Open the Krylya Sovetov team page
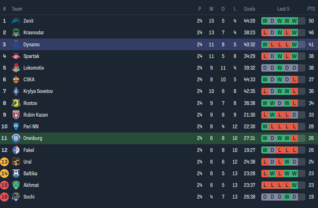Screen dimensions: 318x208 (38, 91)
